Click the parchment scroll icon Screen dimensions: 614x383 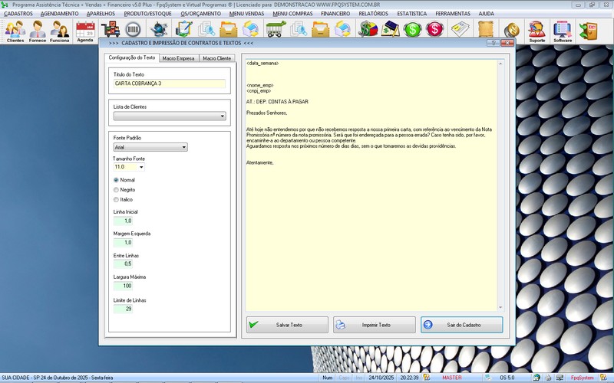point(486,29)
